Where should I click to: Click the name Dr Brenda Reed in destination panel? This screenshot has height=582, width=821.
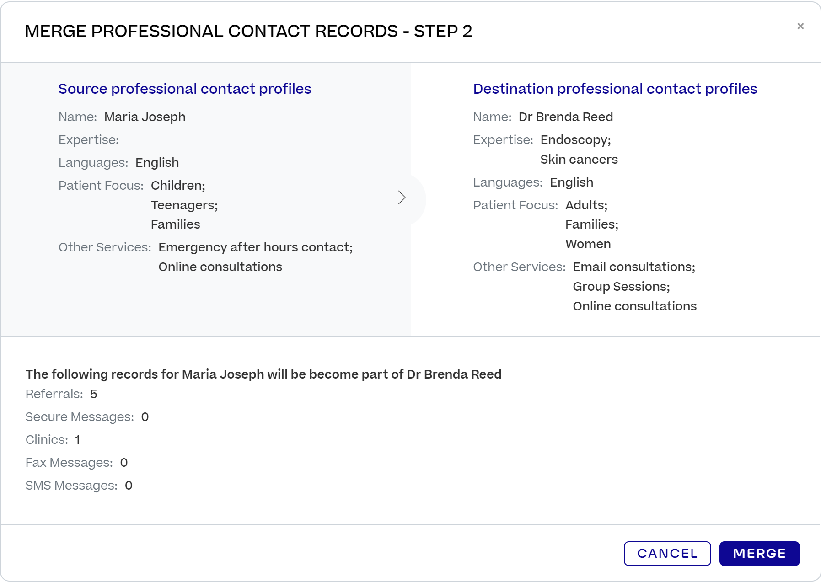pyautogui.click(x=567, y=117)
